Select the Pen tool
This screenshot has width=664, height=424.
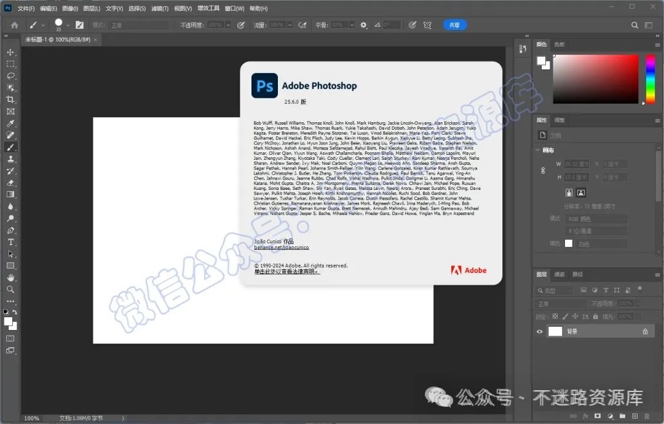[x=10, y=230]
